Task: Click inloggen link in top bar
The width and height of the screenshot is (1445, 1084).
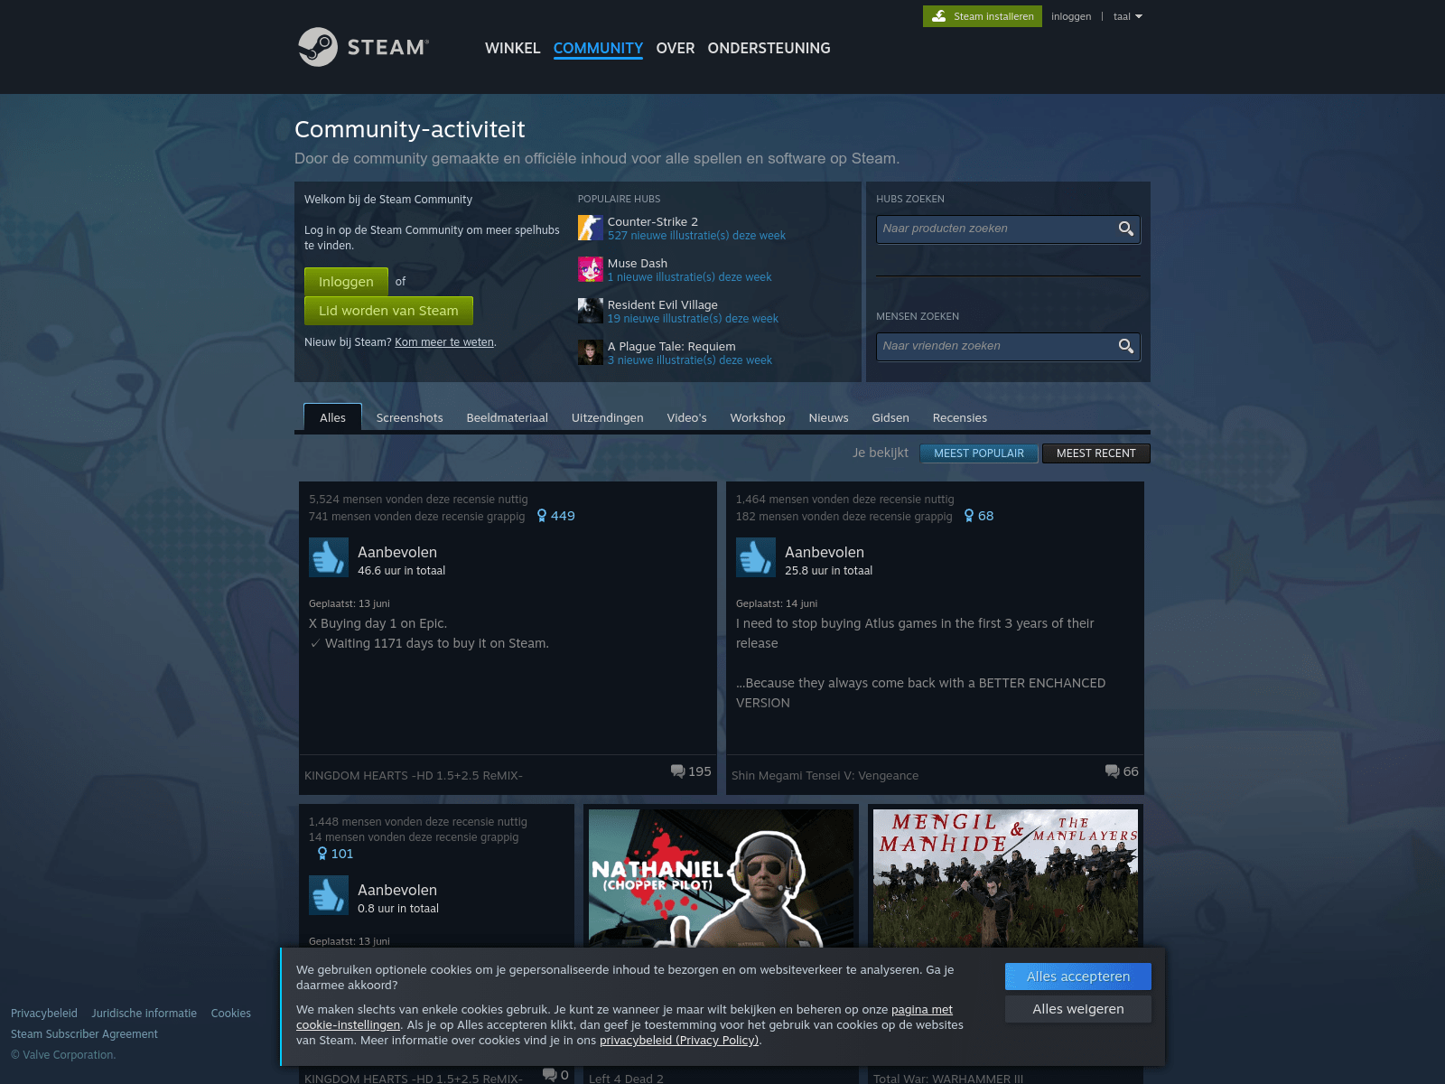Action: click(x=1071, y=16)
